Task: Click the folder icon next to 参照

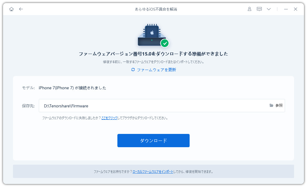Action: pos(271,105)
